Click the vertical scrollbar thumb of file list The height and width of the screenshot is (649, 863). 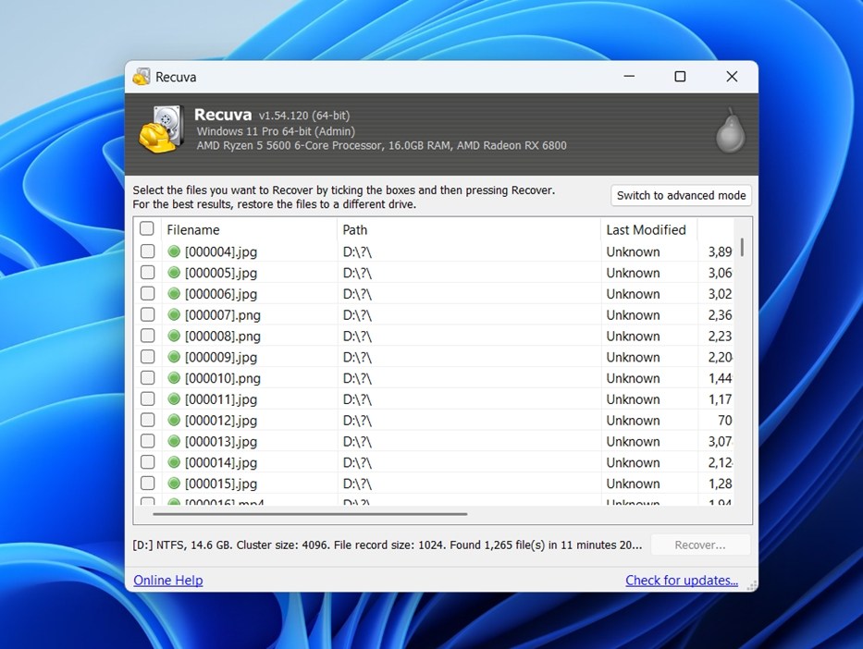pos(742,246)
